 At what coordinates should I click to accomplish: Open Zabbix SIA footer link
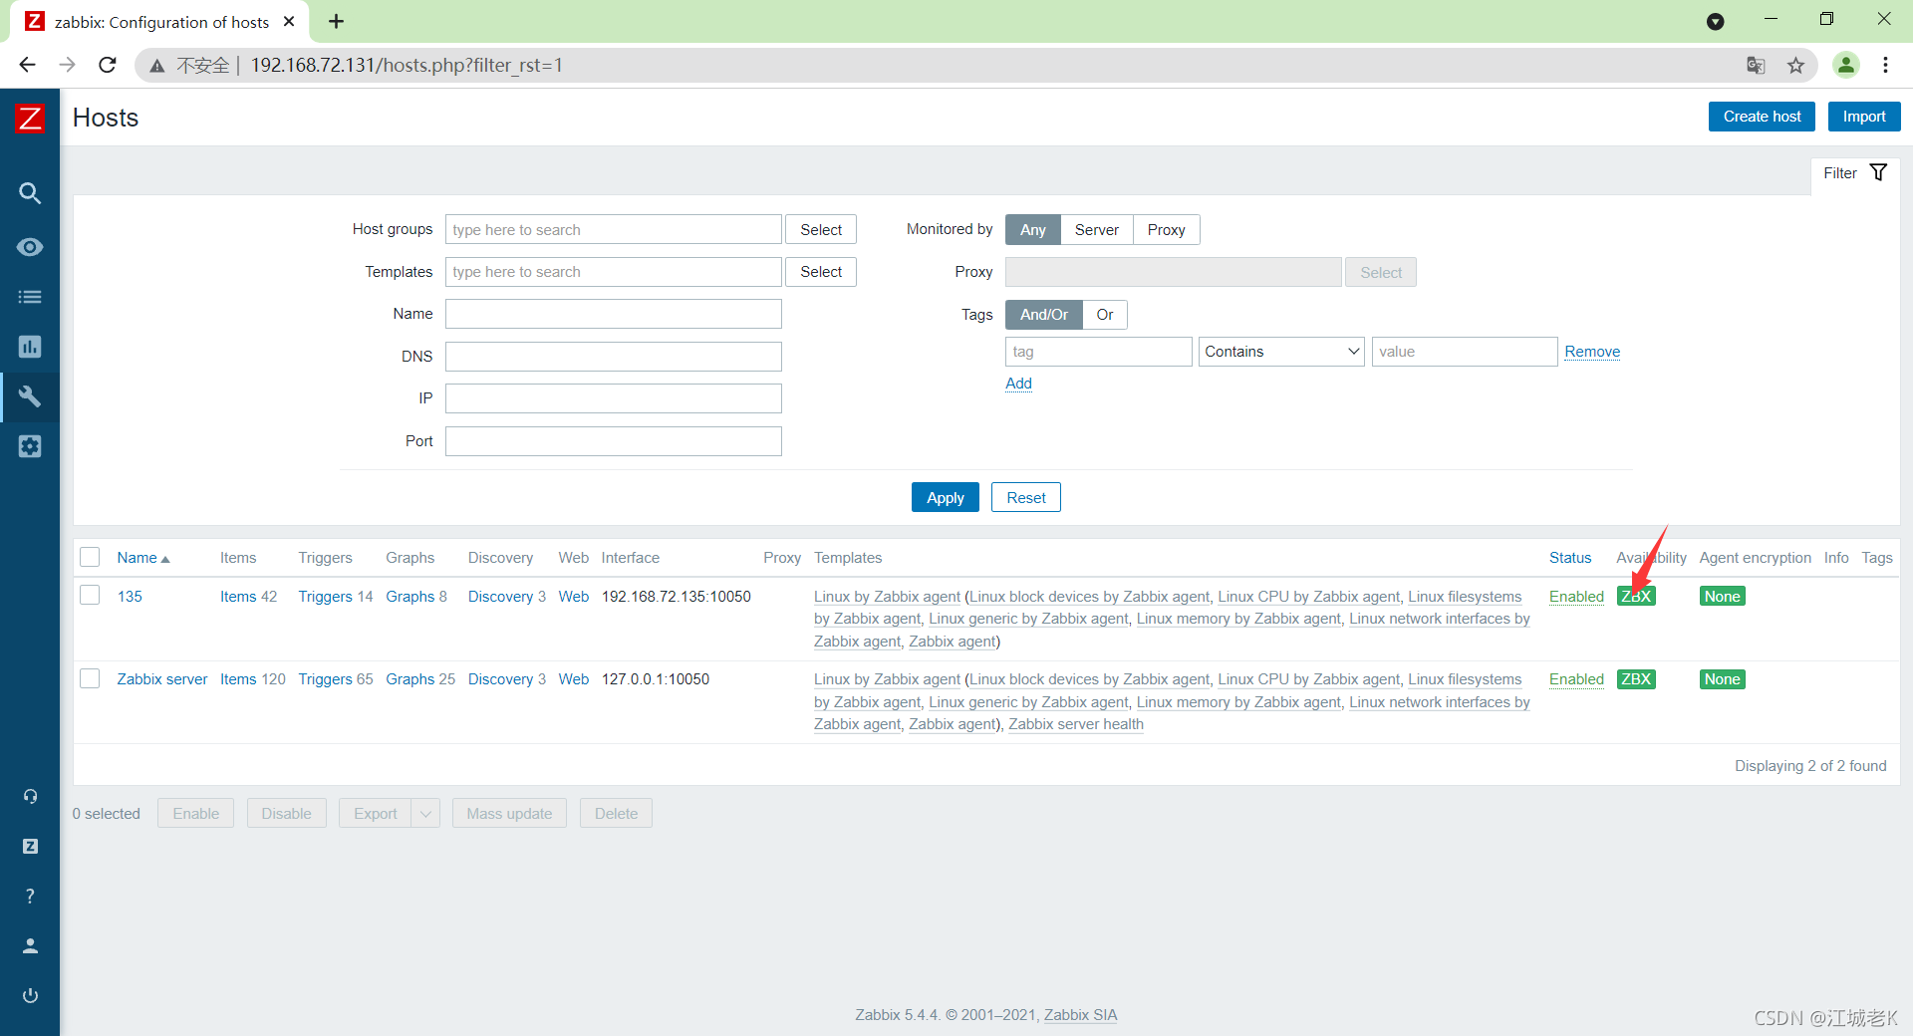[1080, 1015]
